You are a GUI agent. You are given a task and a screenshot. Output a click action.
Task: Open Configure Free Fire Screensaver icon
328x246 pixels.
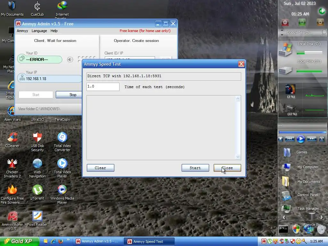(12, 194)
